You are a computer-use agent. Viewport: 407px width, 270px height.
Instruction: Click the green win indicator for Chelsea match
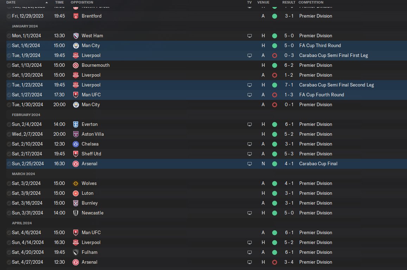pyautogui.click(x=274, y=144)
